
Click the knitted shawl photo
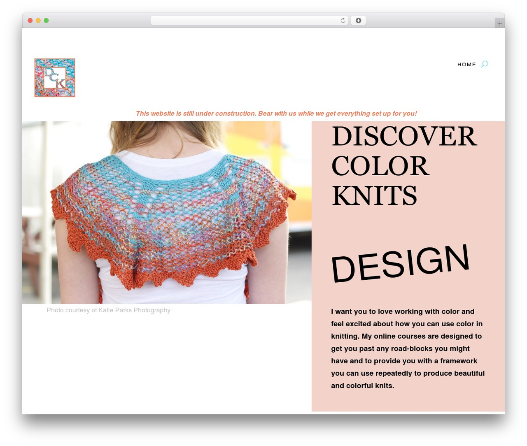pyautogui.click(x=167, y=212)
